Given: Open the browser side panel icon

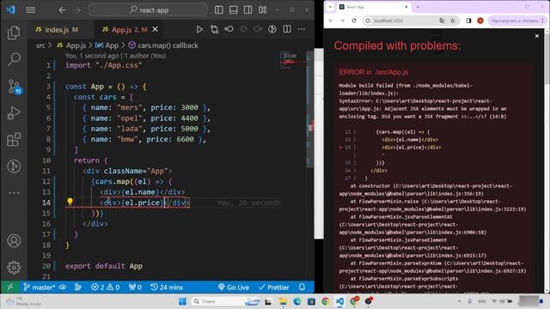Looking at the screenshot, I should tap(468, 21).
